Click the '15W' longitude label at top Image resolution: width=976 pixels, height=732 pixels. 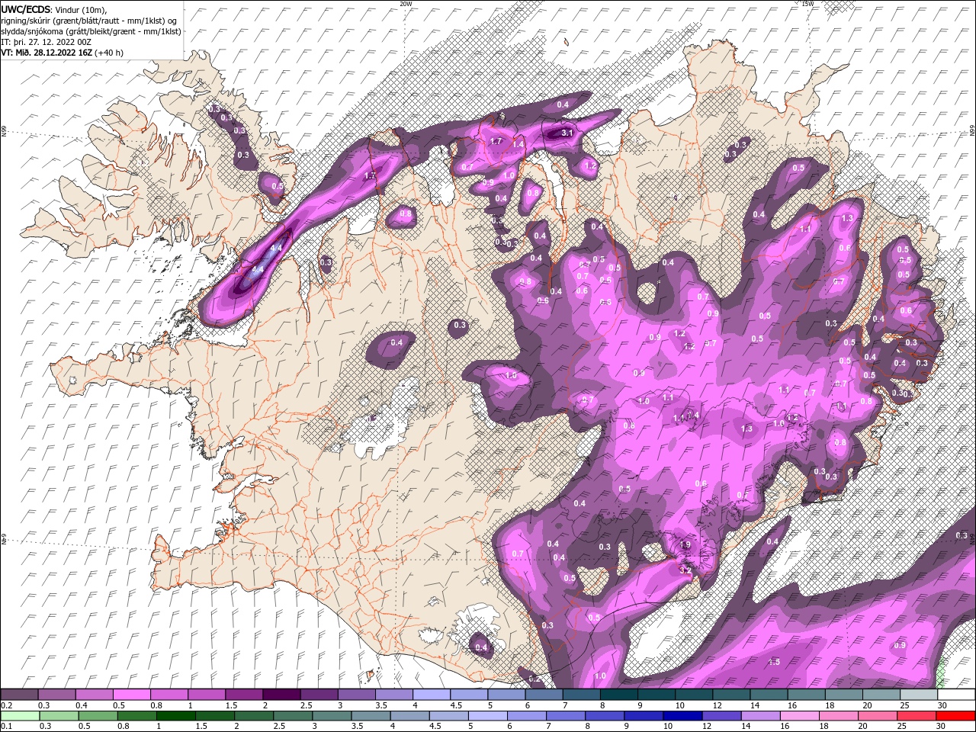coord(807,4)
